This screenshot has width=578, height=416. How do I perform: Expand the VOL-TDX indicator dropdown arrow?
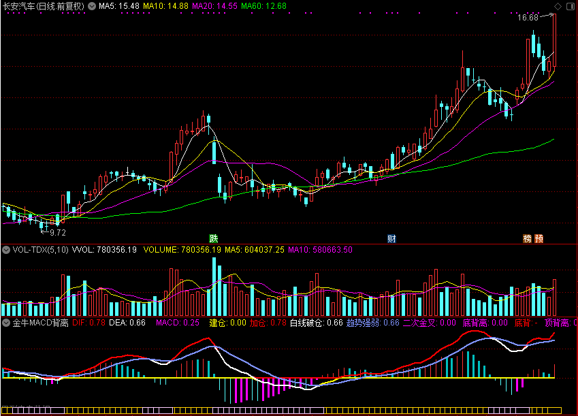(6, 250)
